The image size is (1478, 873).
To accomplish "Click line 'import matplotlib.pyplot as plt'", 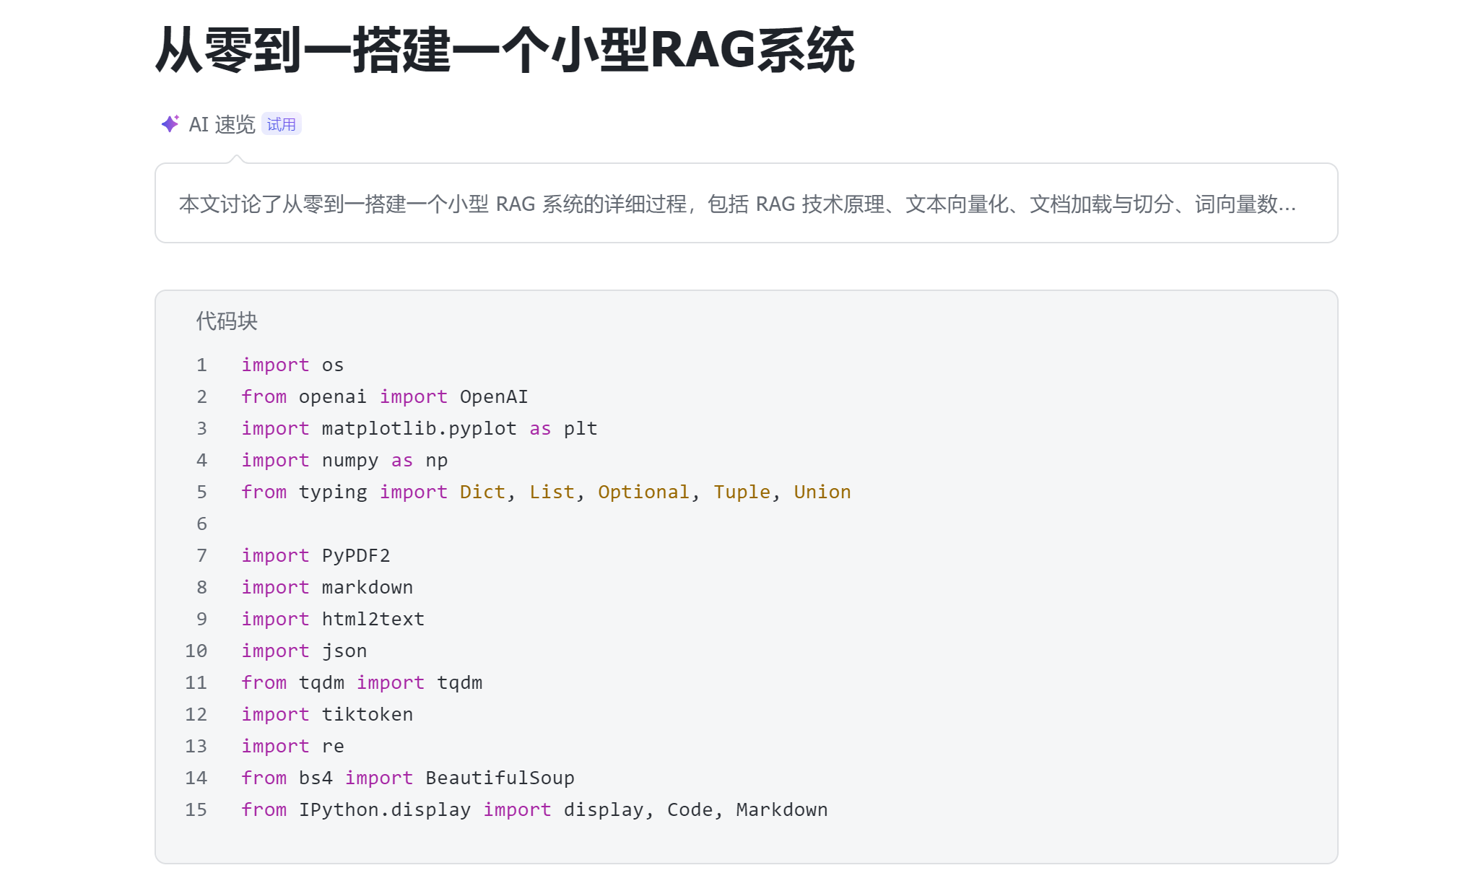I will pyautogui.click(x=420, y=429).
